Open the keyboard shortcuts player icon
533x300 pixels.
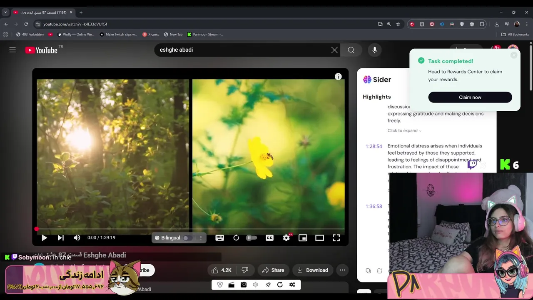pos(220,238)
